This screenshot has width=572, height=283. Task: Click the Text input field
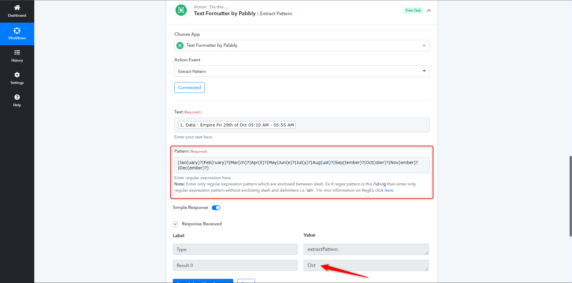(302, 125)
